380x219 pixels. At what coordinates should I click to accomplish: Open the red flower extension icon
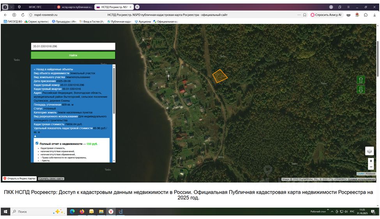click(x=357, y=15)
